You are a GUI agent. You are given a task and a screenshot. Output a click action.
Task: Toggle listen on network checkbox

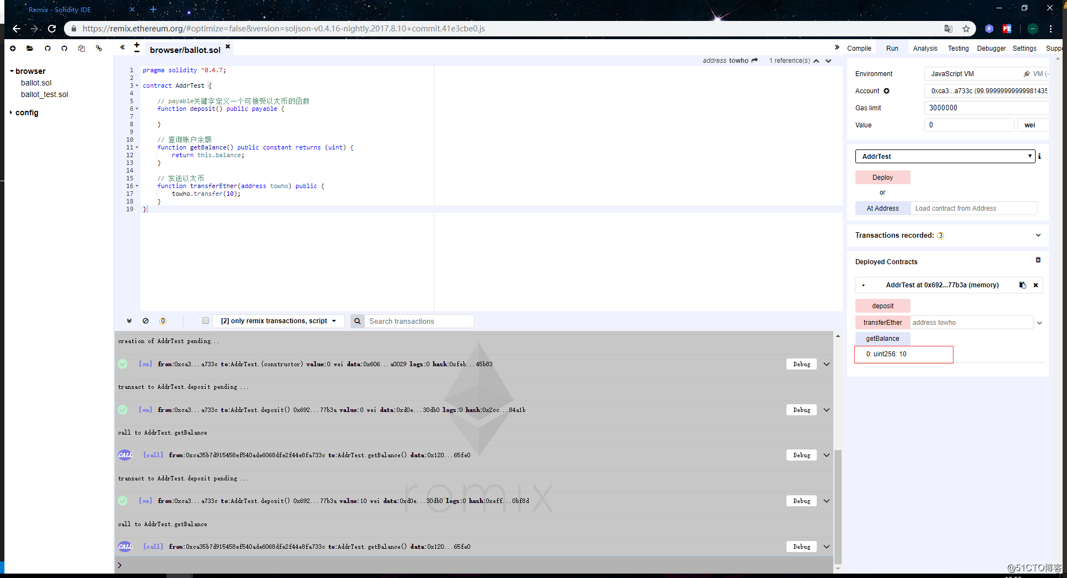(206, 320)
